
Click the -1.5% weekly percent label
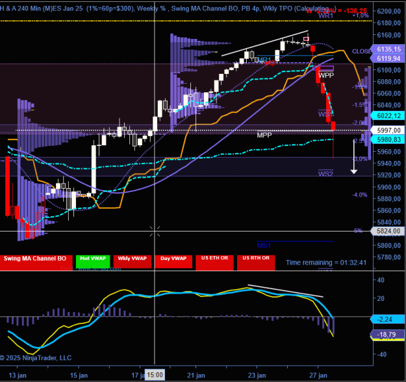359,104
